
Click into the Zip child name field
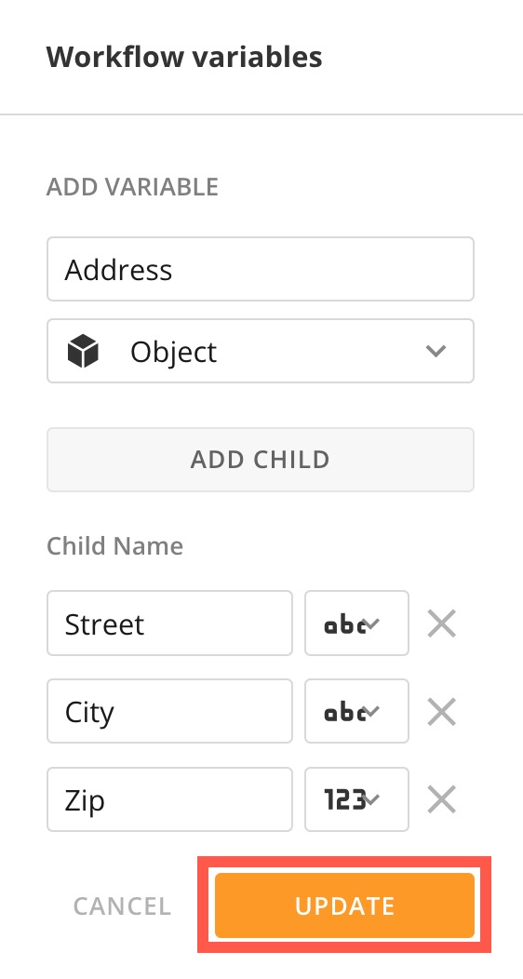pyautogui.click(x=169, y=799)
